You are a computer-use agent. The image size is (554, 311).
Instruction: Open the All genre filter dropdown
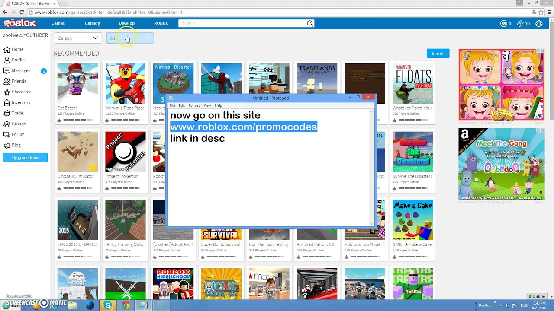pos(130,38)
